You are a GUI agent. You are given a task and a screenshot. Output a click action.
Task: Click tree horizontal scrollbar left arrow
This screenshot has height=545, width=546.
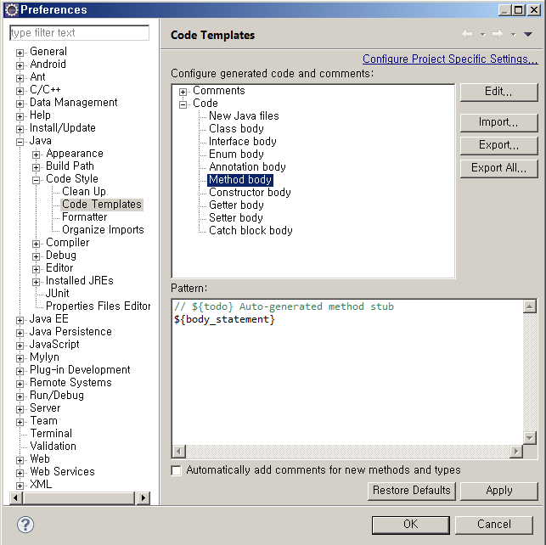click(x=15, y=497)
